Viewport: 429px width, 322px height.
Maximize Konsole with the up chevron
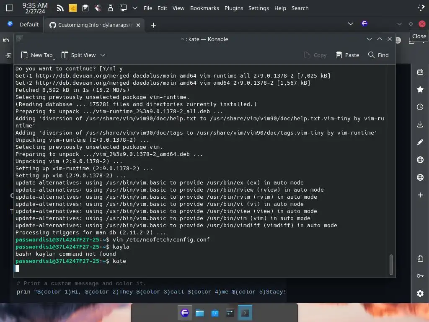(380, 39)
